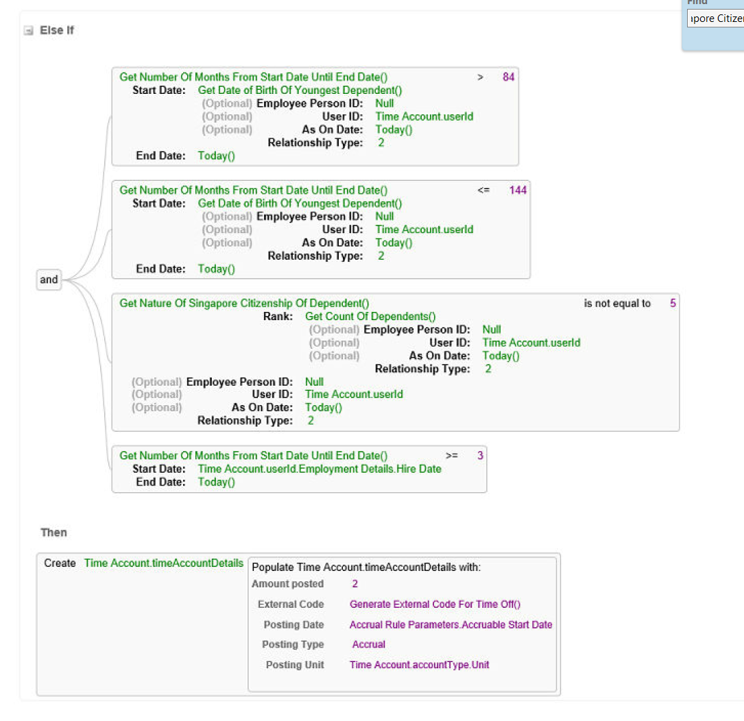Image resolution: width=744 pixels, height=721 pixels.
Task: Edit the value 3 in hire date condition
Action: click(480, 455)
